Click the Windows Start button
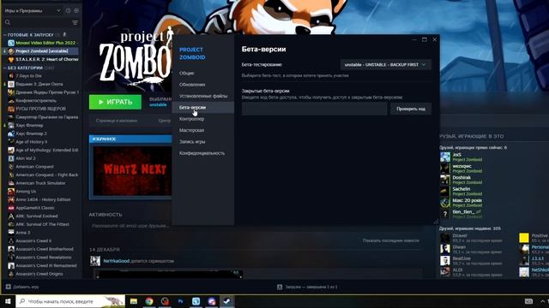Image resolution: width=549 pixels, height=308 pixels. point(8,301)
